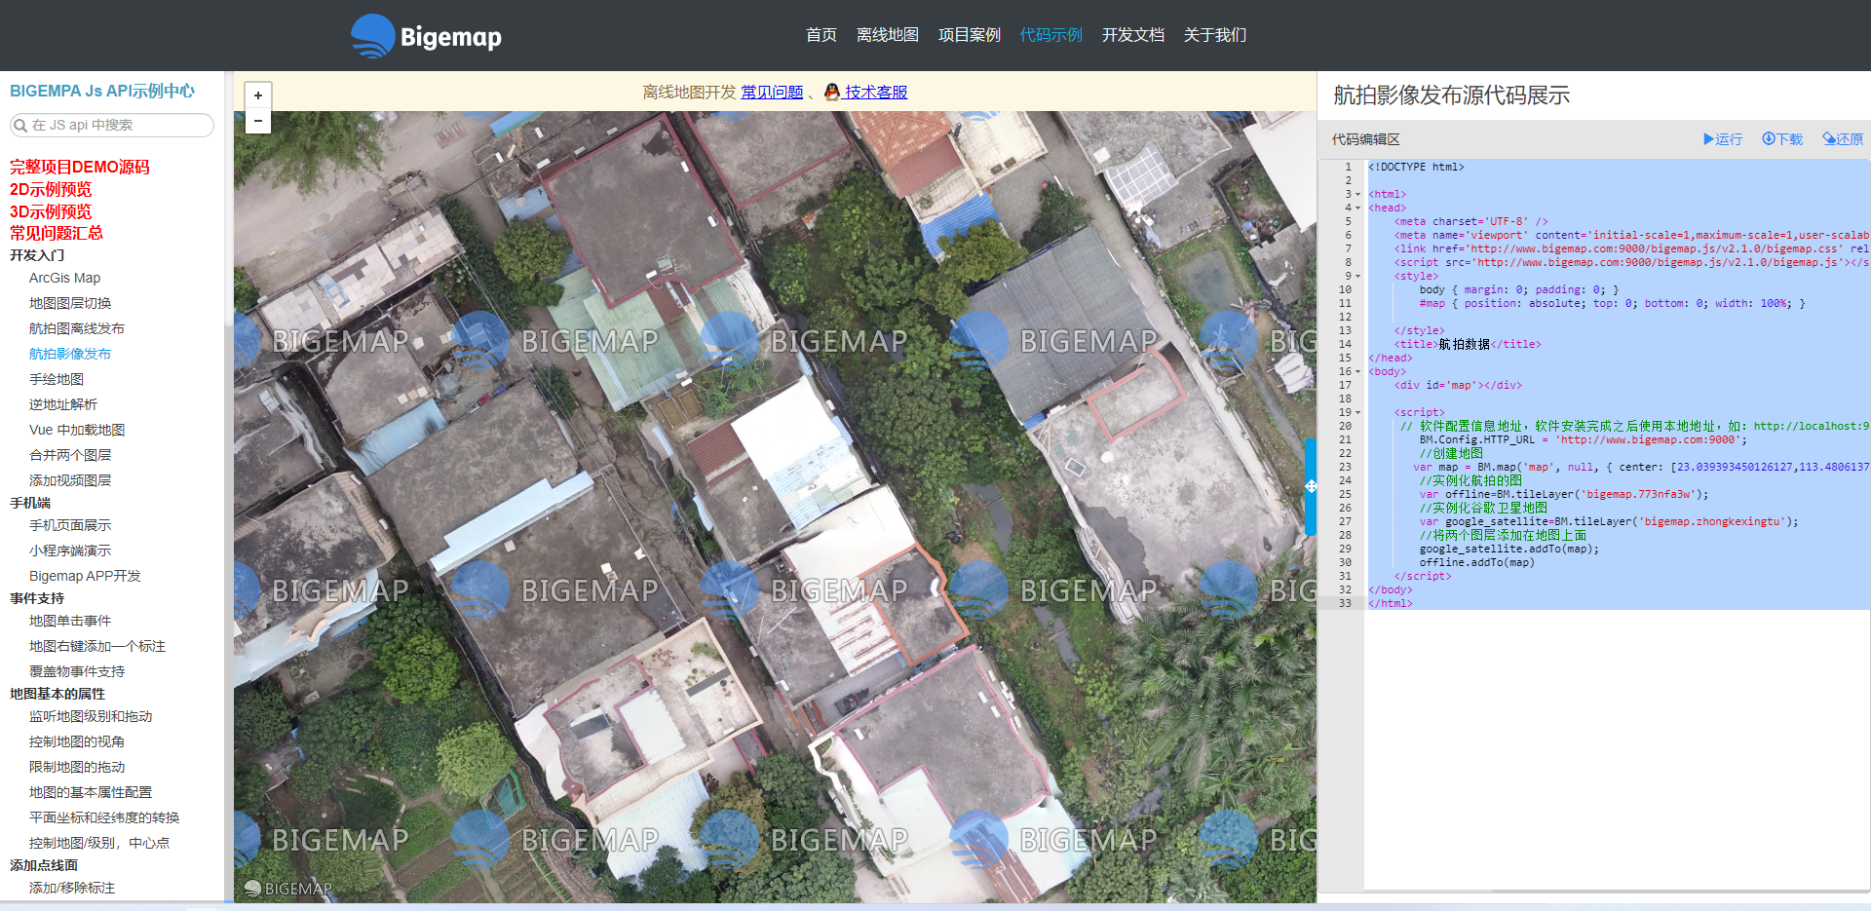Select ArcGis Map example
1871x911 pixels.
point(64,278)
